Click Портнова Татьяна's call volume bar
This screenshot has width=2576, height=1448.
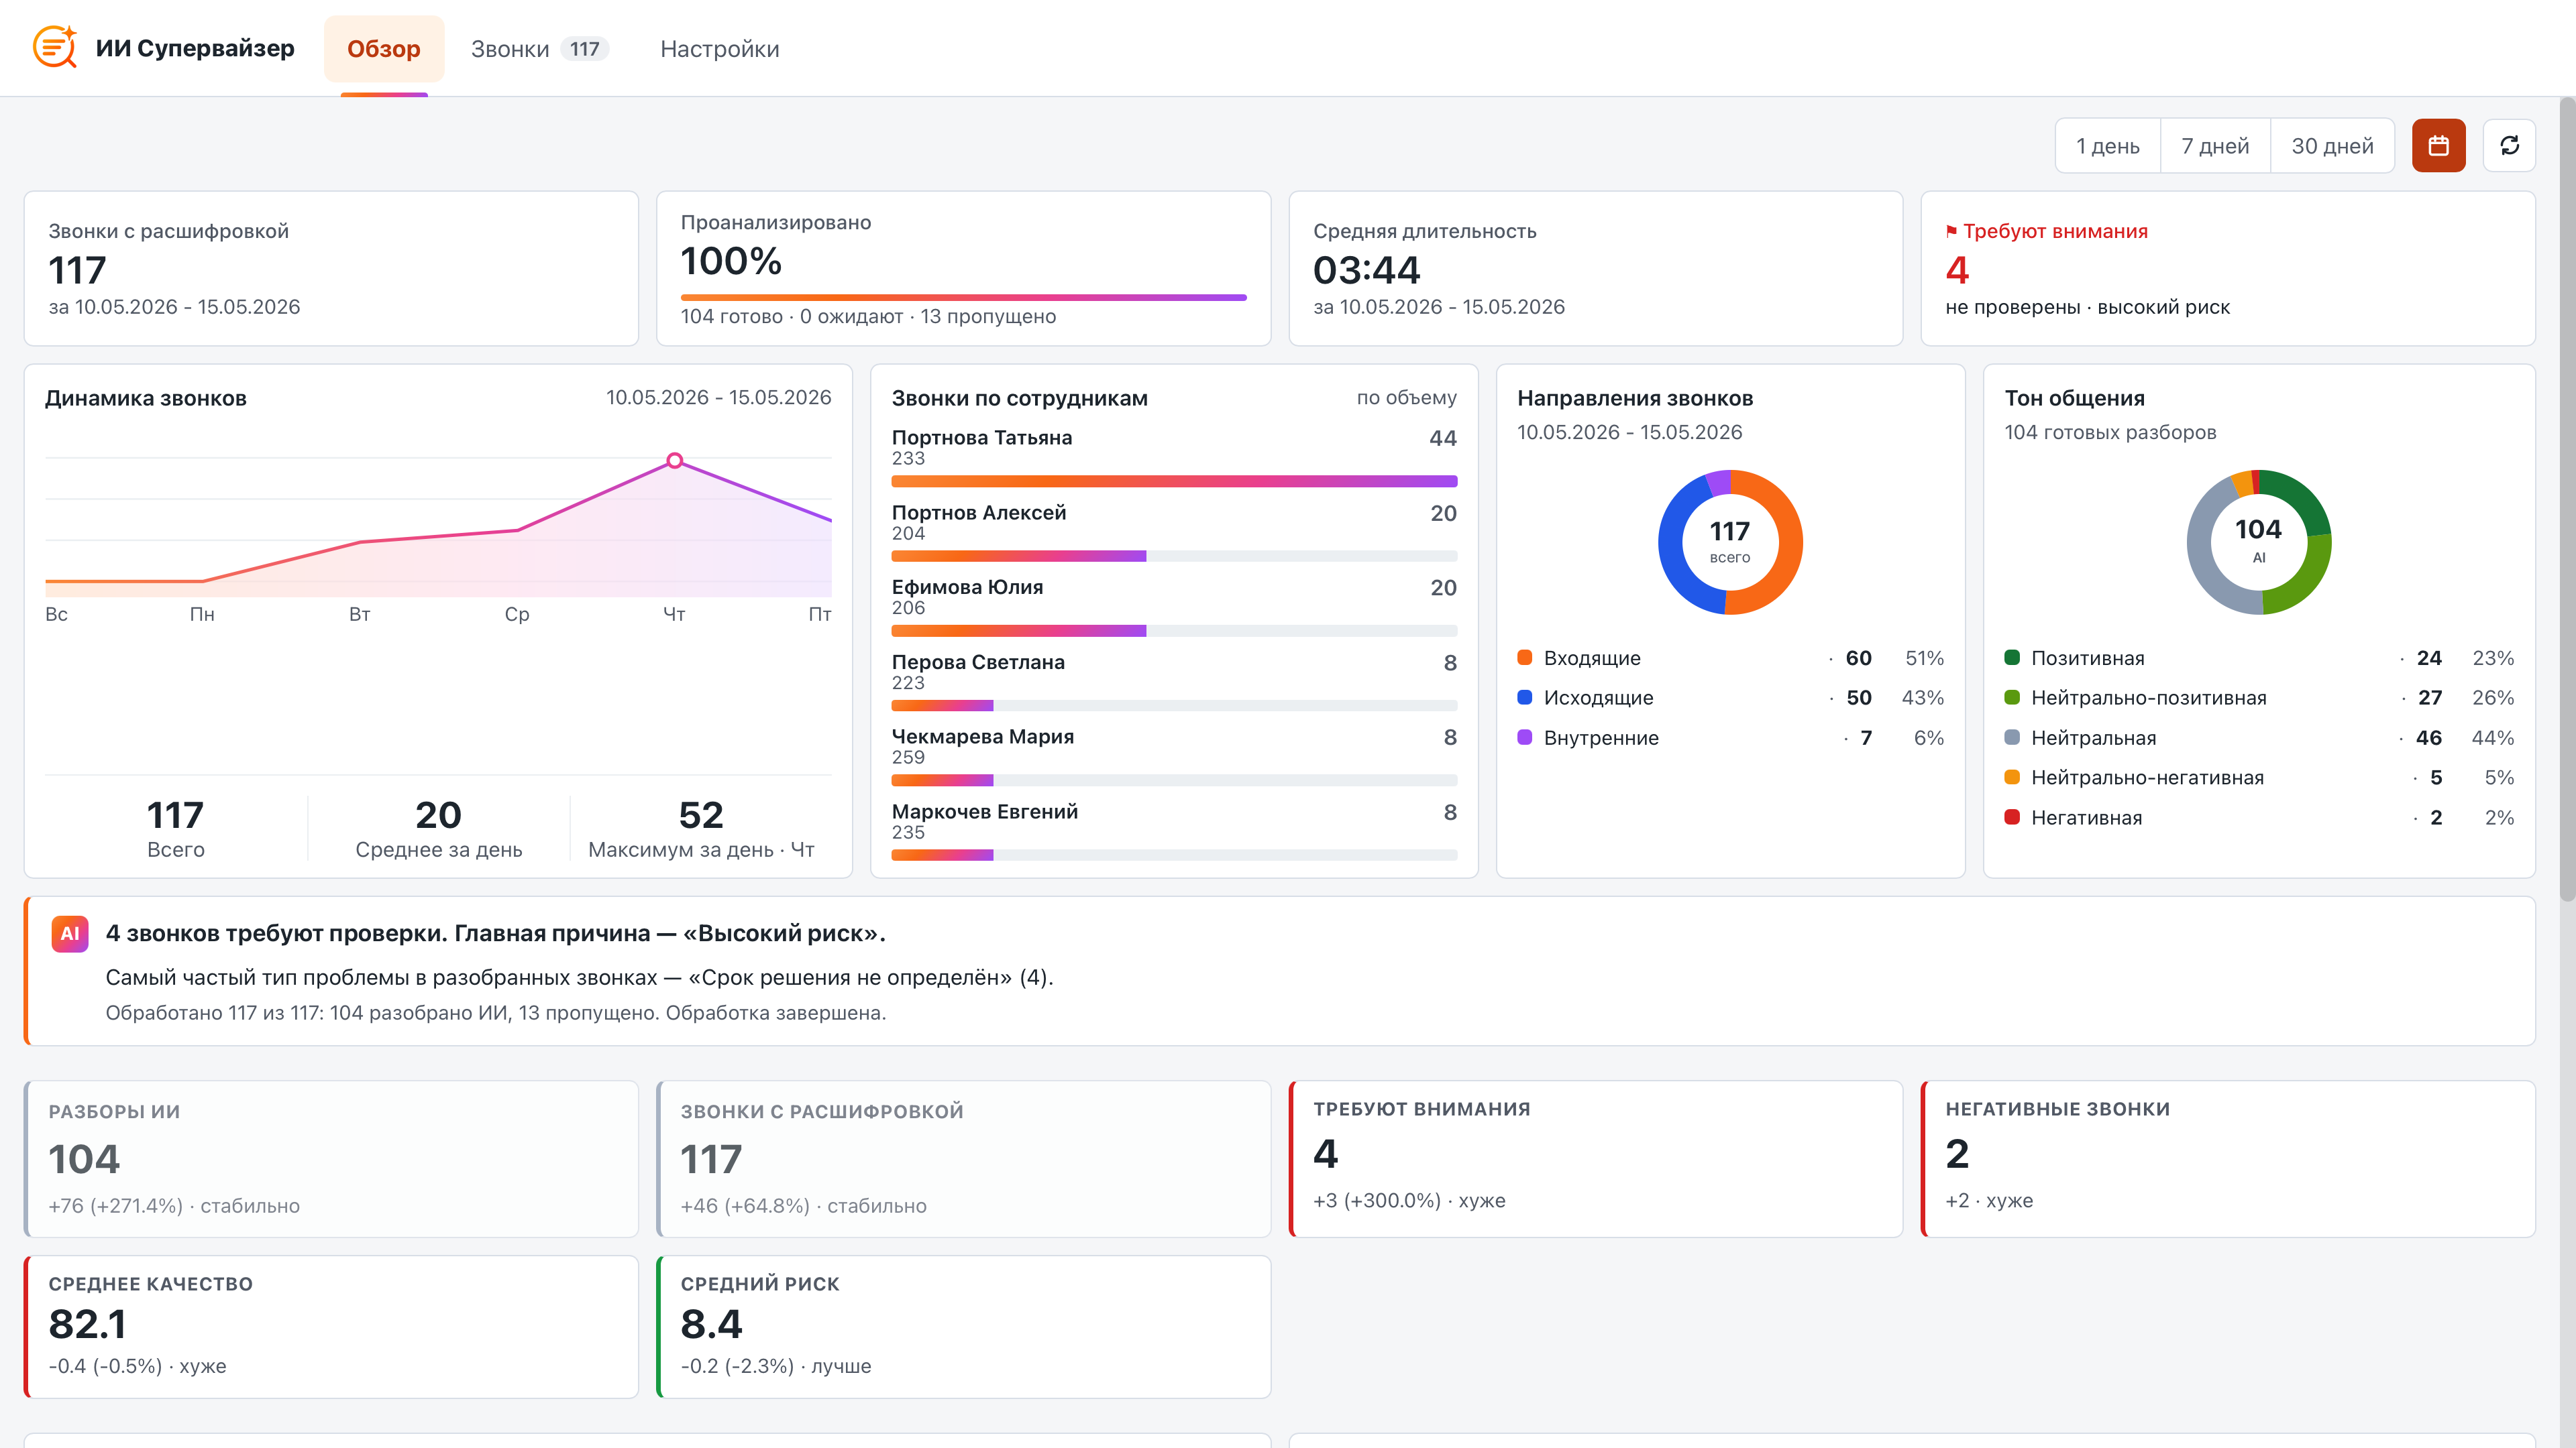[x=1174, y=482]
